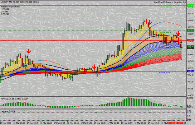Click the 17 Mar 01:35 time label
The image size is (195, 125).
pyautogui.click(x=19, y=123)
